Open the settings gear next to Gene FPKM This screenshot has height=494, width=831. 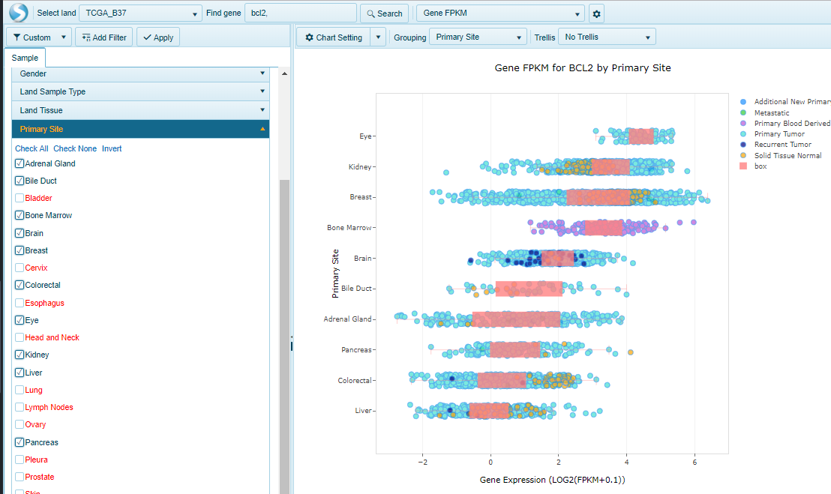pos(596,13)
